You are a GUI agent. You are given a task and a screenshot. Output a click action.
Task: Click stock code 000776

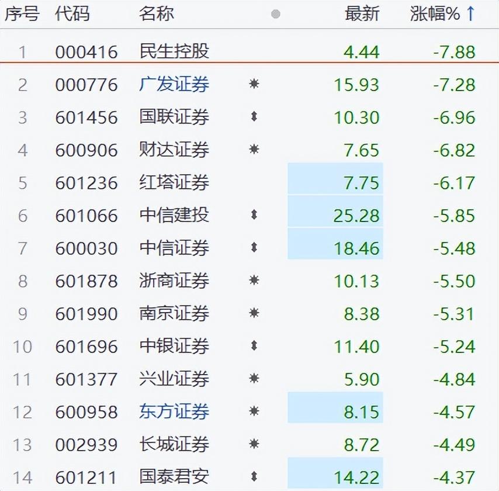86,85
